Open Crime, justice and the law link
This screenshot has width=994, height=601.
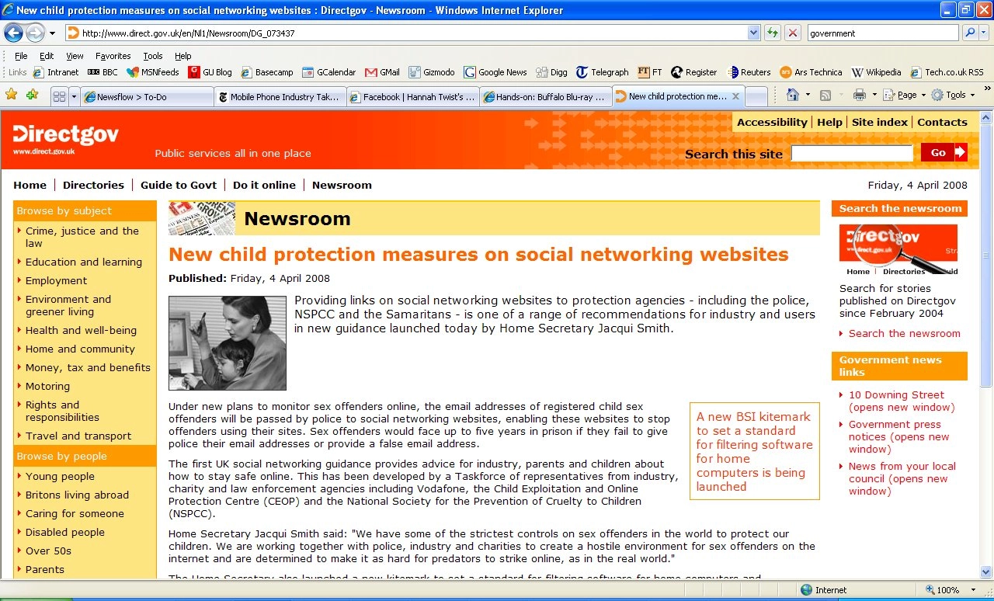point(82,237)
